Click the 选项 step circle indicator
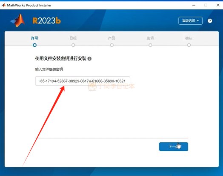The width and height of the screenshot is (223, 176). click(150, 45)
